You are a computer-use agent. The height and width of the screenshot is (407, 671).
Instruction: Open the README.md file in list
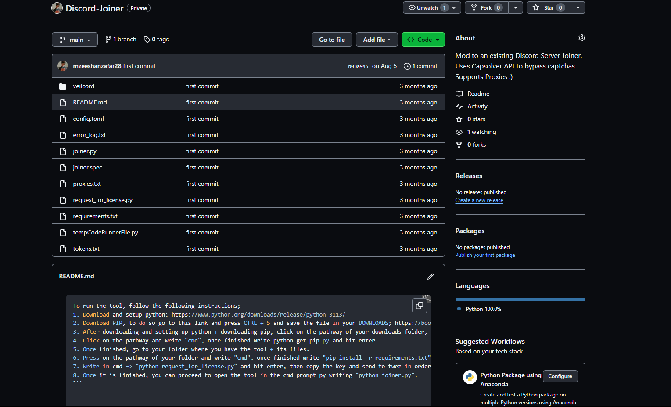pos(90,102)
